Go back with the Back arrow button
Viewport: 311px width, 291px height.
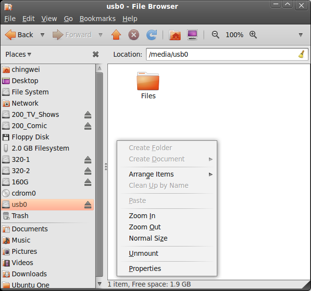click(19, 35)
